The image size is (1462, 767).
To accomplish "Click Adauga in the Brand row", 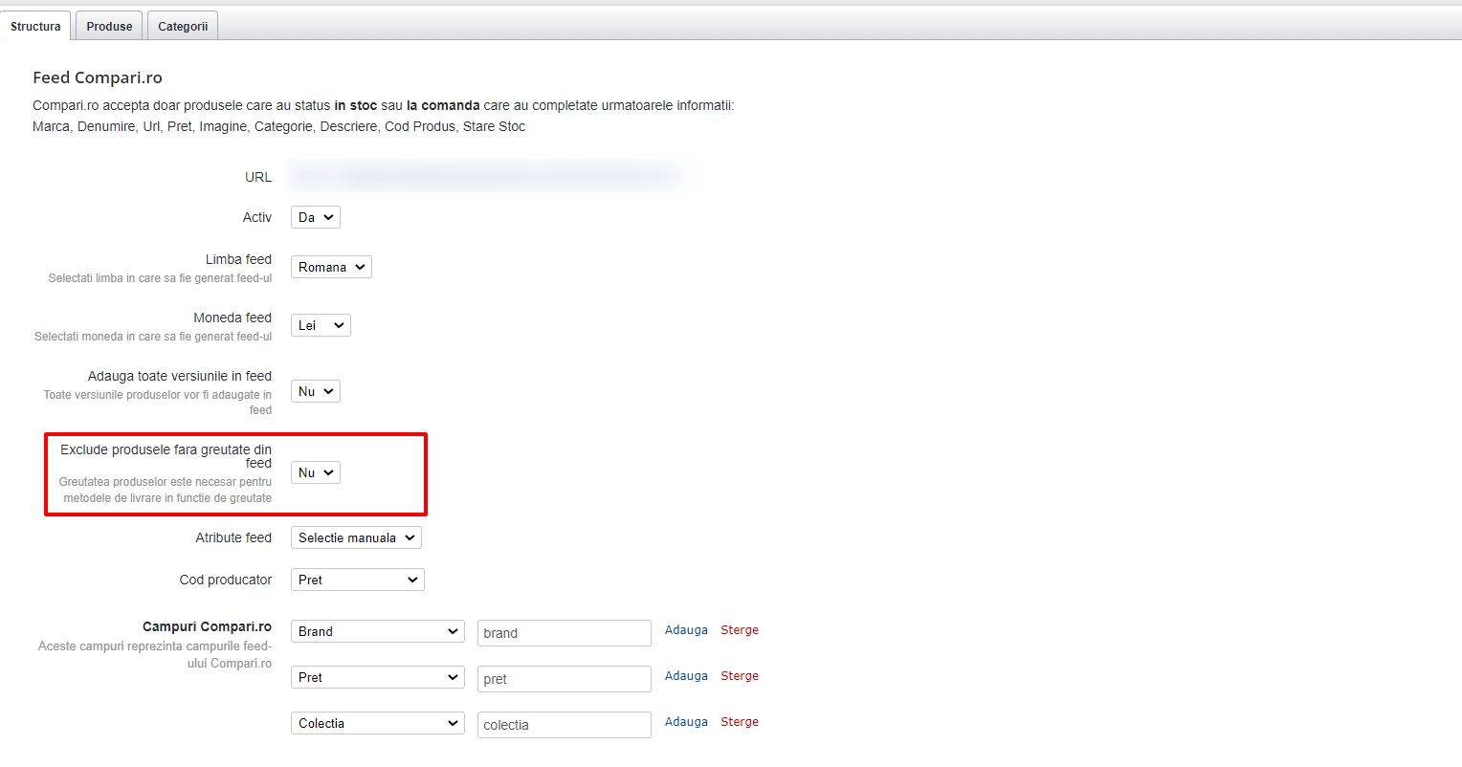I will 686,630.
